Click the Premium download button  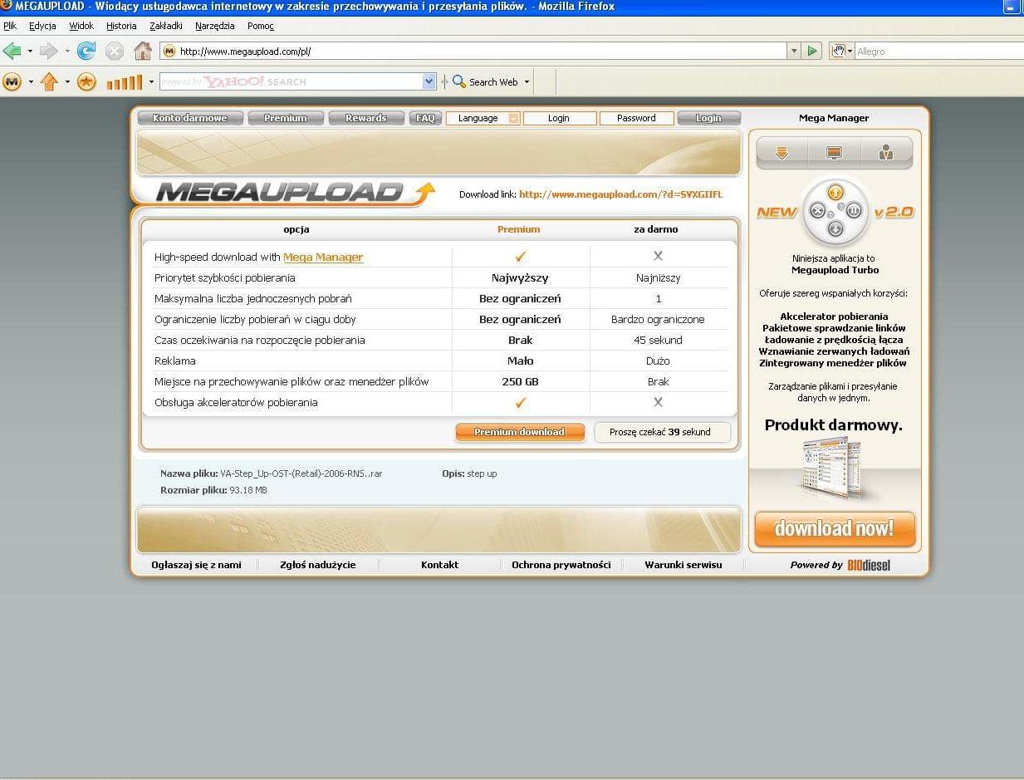pos(519,432)
